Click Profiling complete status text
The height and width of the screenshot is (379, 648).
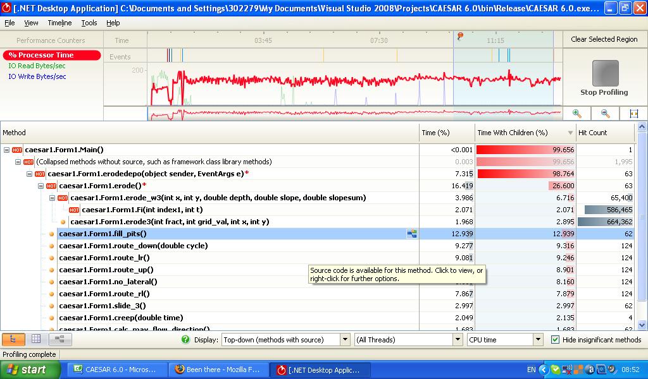click(29, 354)
